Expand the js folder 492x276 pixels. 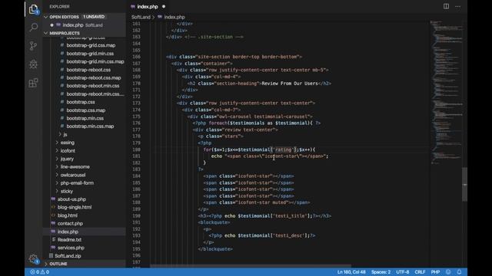coord(65,135)
